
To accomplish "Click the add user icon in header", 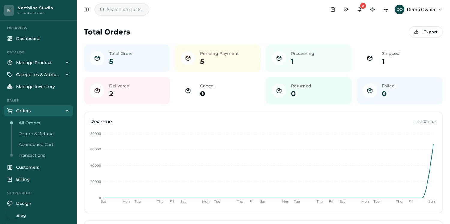I will point(346,10).
